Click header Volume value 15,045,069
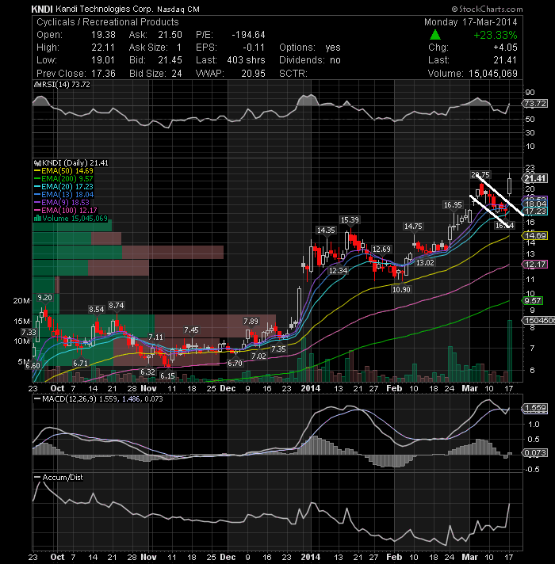The height and width of the screenshot is (564, 555). click(492, 74)
